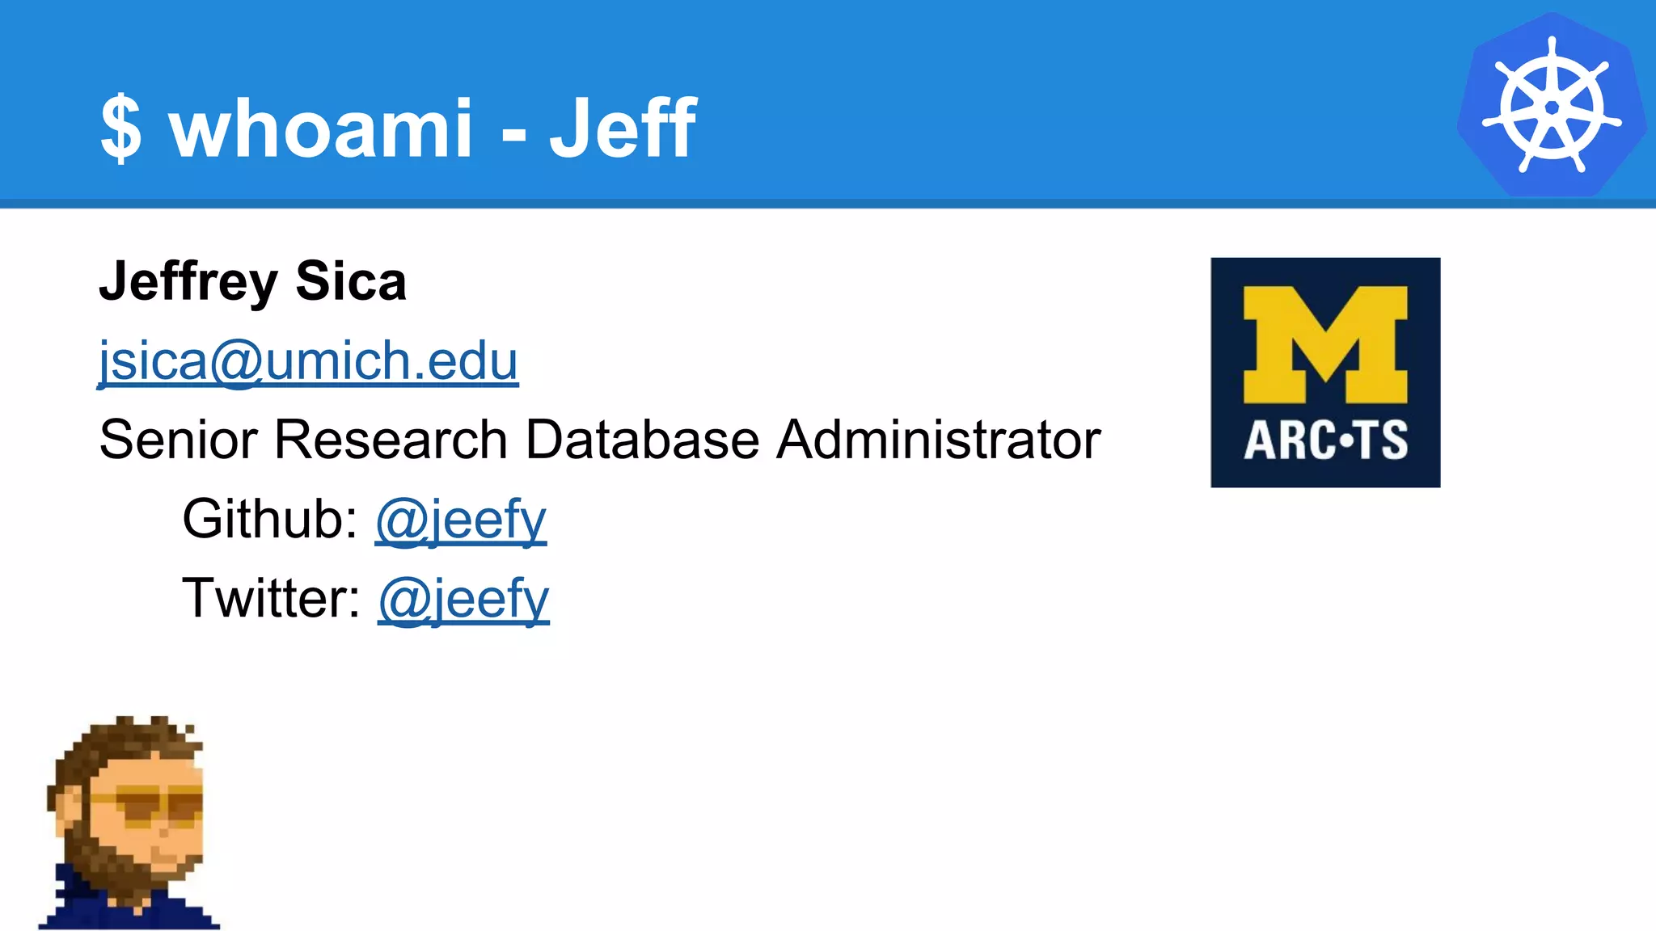This screenshot has width=1656, height=931.
Task: Click the white ARC•TS lettering
Action: [1325, 440]
